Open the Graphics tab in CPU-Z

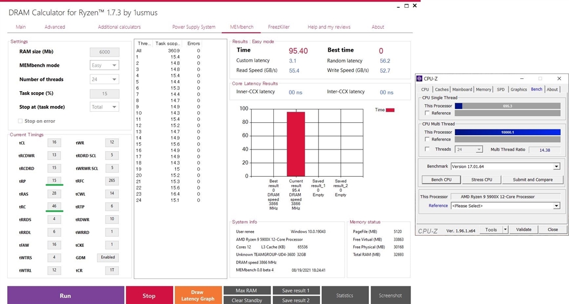coord(518,89)
